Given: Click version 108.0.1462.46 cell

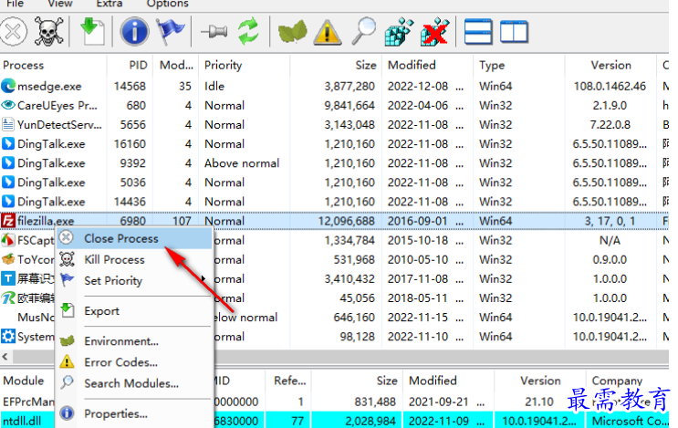Looking at the screenshot, I should pos(610,86).
